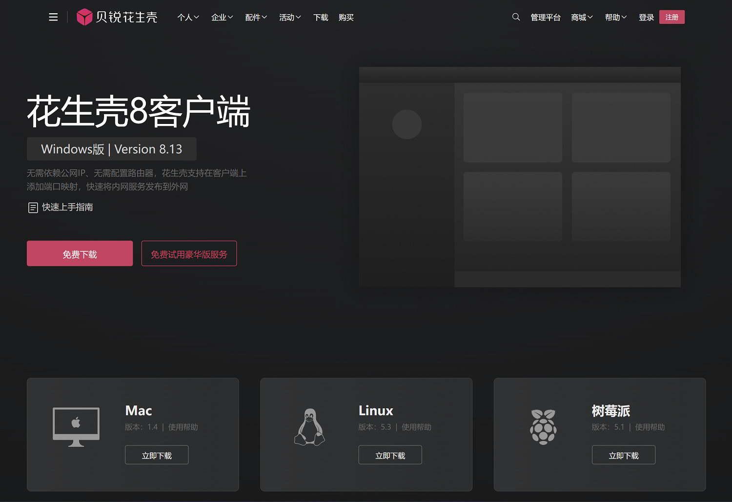The image size is (732, 502).
Task: Open the 配件 dropdown
Action: tap(256, 18)
